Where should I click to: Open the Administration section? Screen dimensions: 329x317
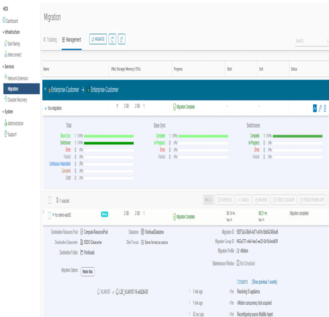[x=14, y=123]
